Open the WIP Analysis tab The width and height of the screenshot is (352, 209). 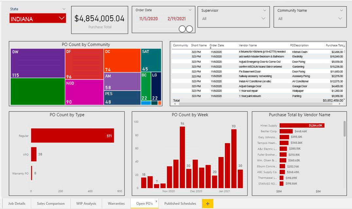click(x=86, y=204)
